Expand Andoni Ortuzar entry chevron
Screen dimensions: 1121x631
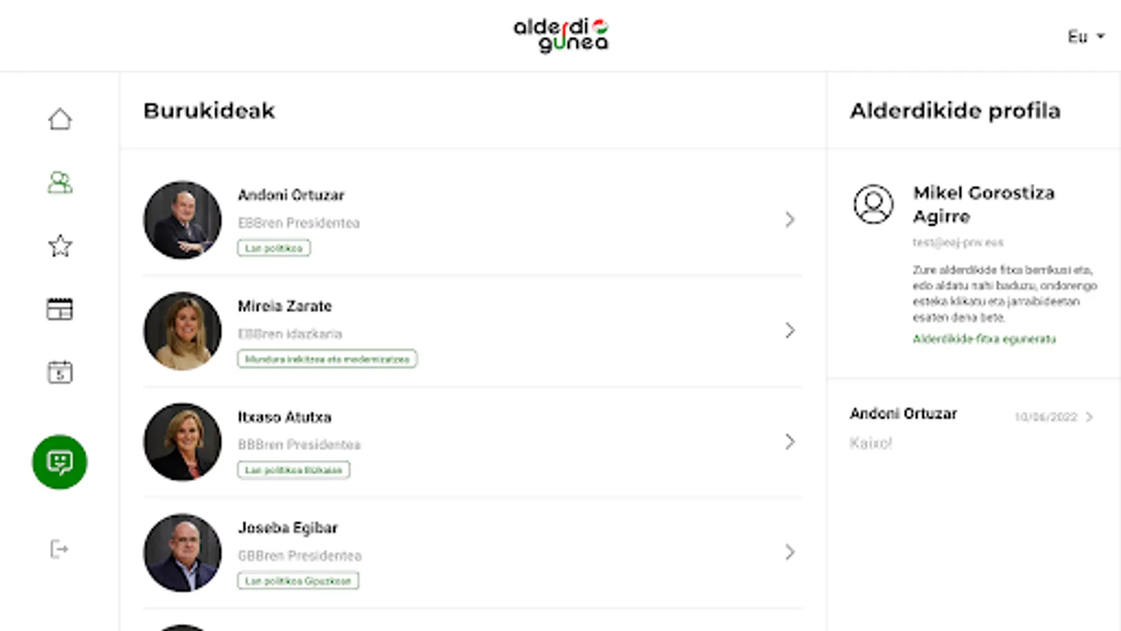pos(790,220)
